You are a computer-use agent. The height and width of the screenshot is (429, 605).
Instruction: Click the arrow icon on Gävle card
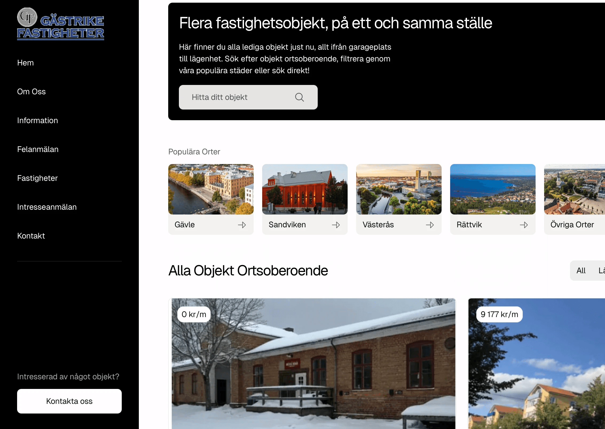click(242, 225)
